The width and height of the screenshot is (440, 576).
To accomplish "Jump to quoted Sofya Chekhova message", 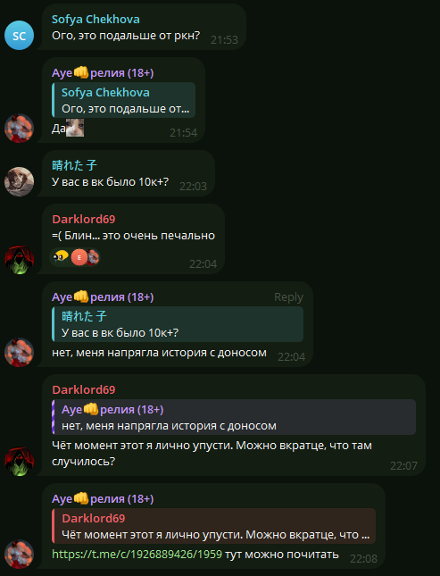I will (123, 100).
